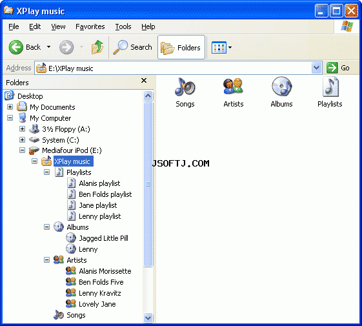Click the floppy drive icon
Viewport: 362px width, 326px height.
tap(34, 129)
